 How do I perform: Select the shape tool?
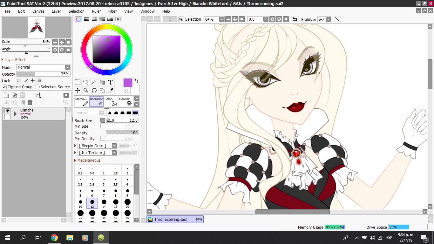[x=102, y=82]
